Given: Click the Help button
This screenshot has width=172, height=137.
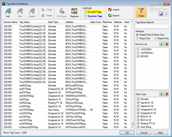Looking at the screenshot, I should (x=160, y=133).
